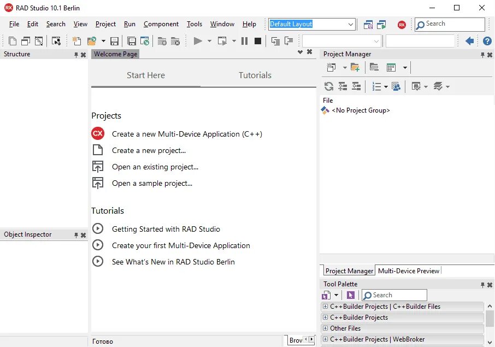
Task: Click the Project Manager View grid icon
Action: [x=391, y=67]
